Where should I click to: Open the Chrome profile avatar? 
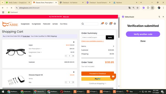click(159, 8)
